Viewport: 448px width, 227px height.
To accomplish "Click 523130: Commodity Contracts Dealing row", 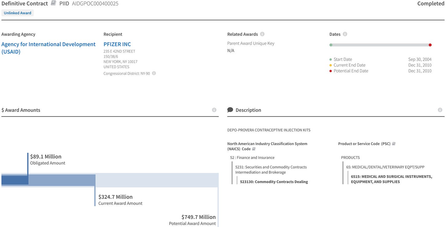I will [x=274, y=182].
